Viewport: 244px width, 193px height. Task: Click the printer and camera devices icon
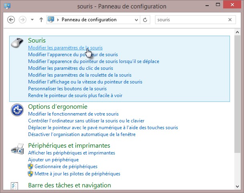tap(17, 149)
